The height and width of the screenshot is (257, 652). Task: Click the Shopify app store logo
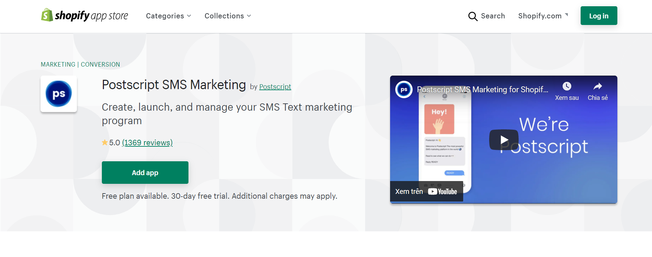pos(85,16)
